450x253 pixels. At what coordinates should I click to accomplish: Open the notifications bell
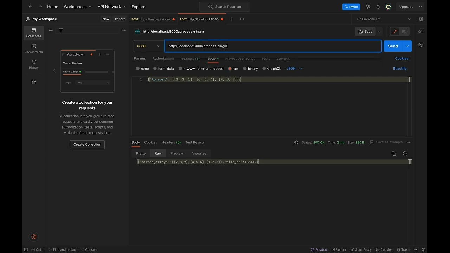coord(378,7)
